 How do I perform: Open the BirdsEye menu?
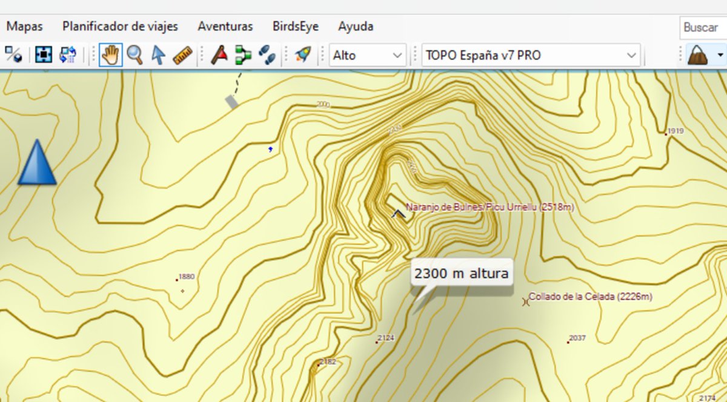(296, 27)
